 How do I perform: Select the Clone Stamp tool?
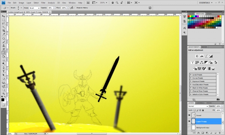coord(3,46)
